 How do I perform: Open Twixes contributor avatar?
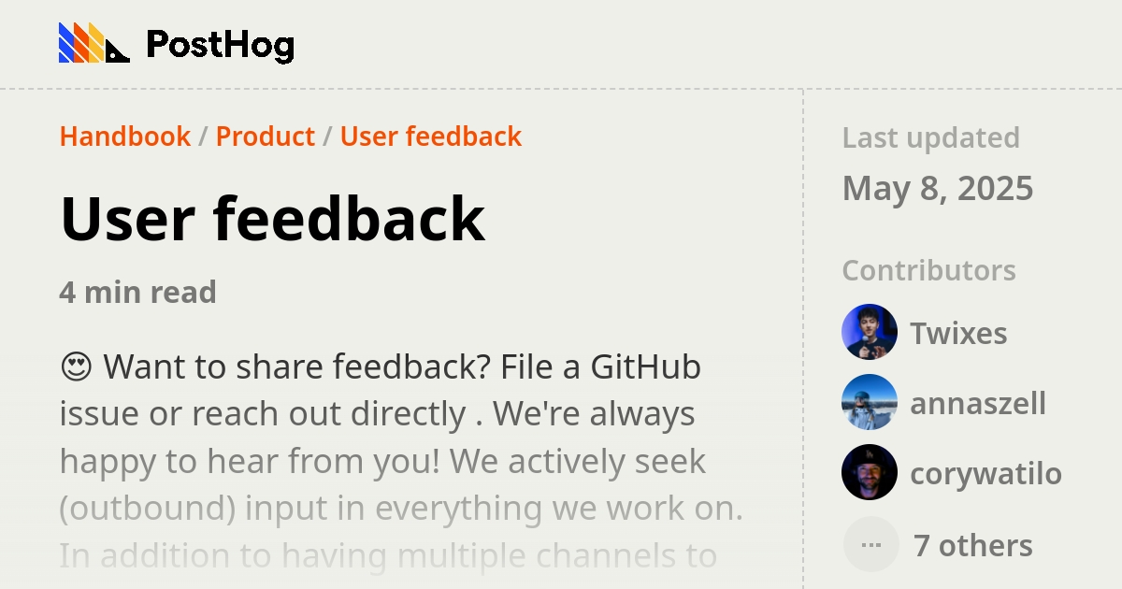[870, 332]
